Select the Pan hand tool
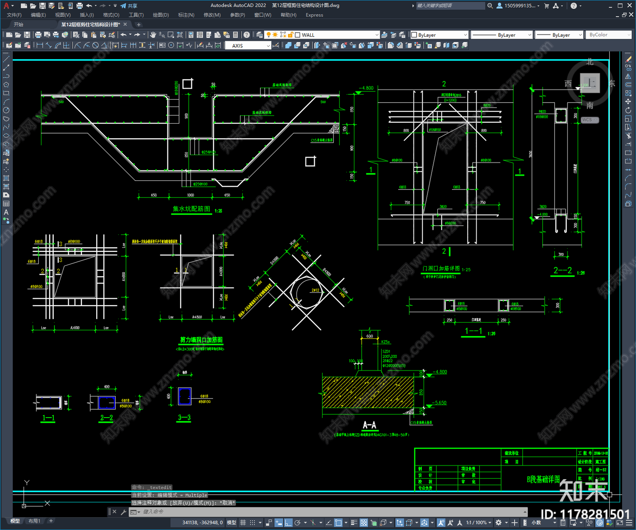 [153, 35]
